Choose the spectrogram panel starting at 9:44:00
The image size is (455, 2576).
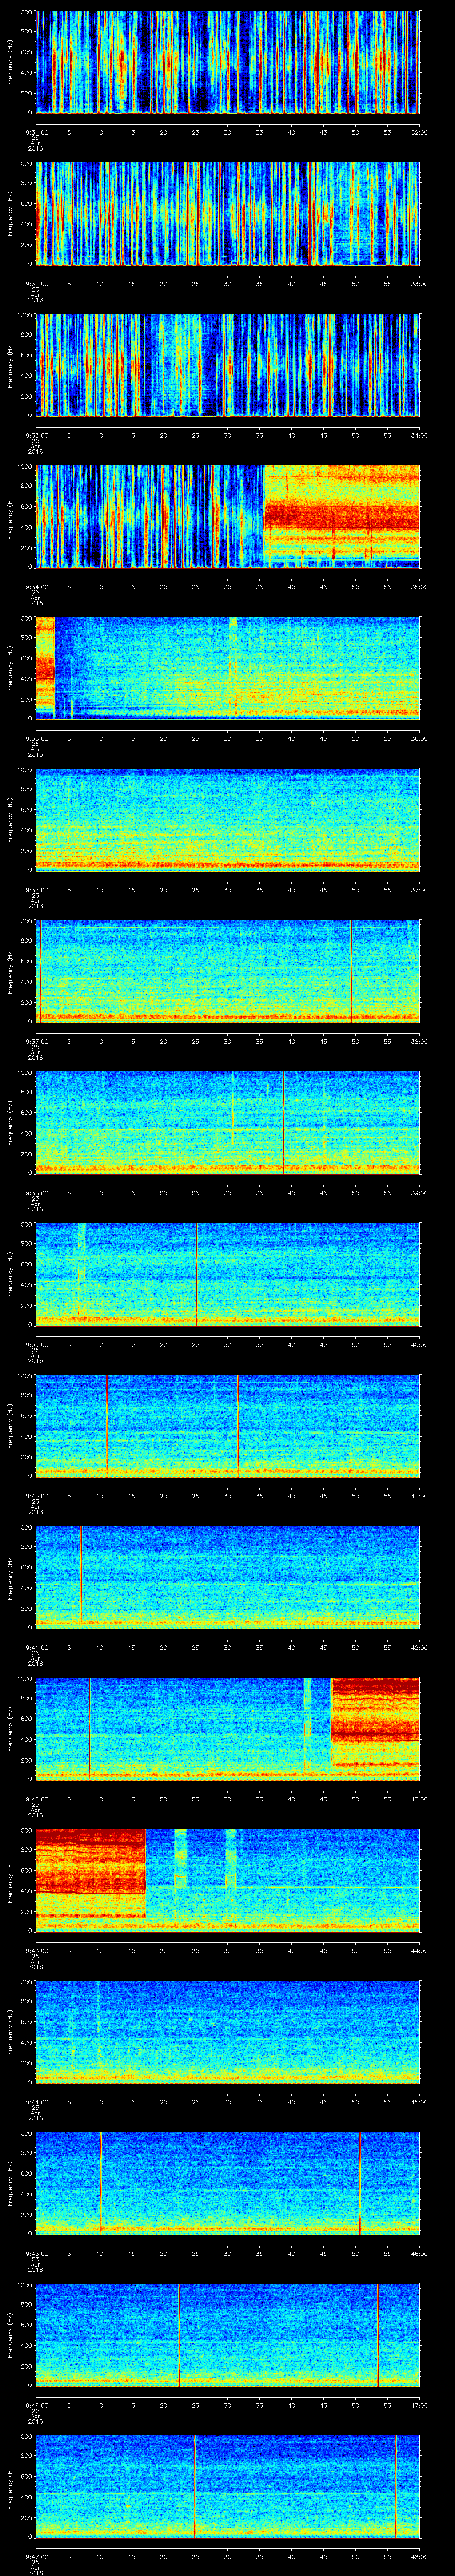(x=228, y=2032)
